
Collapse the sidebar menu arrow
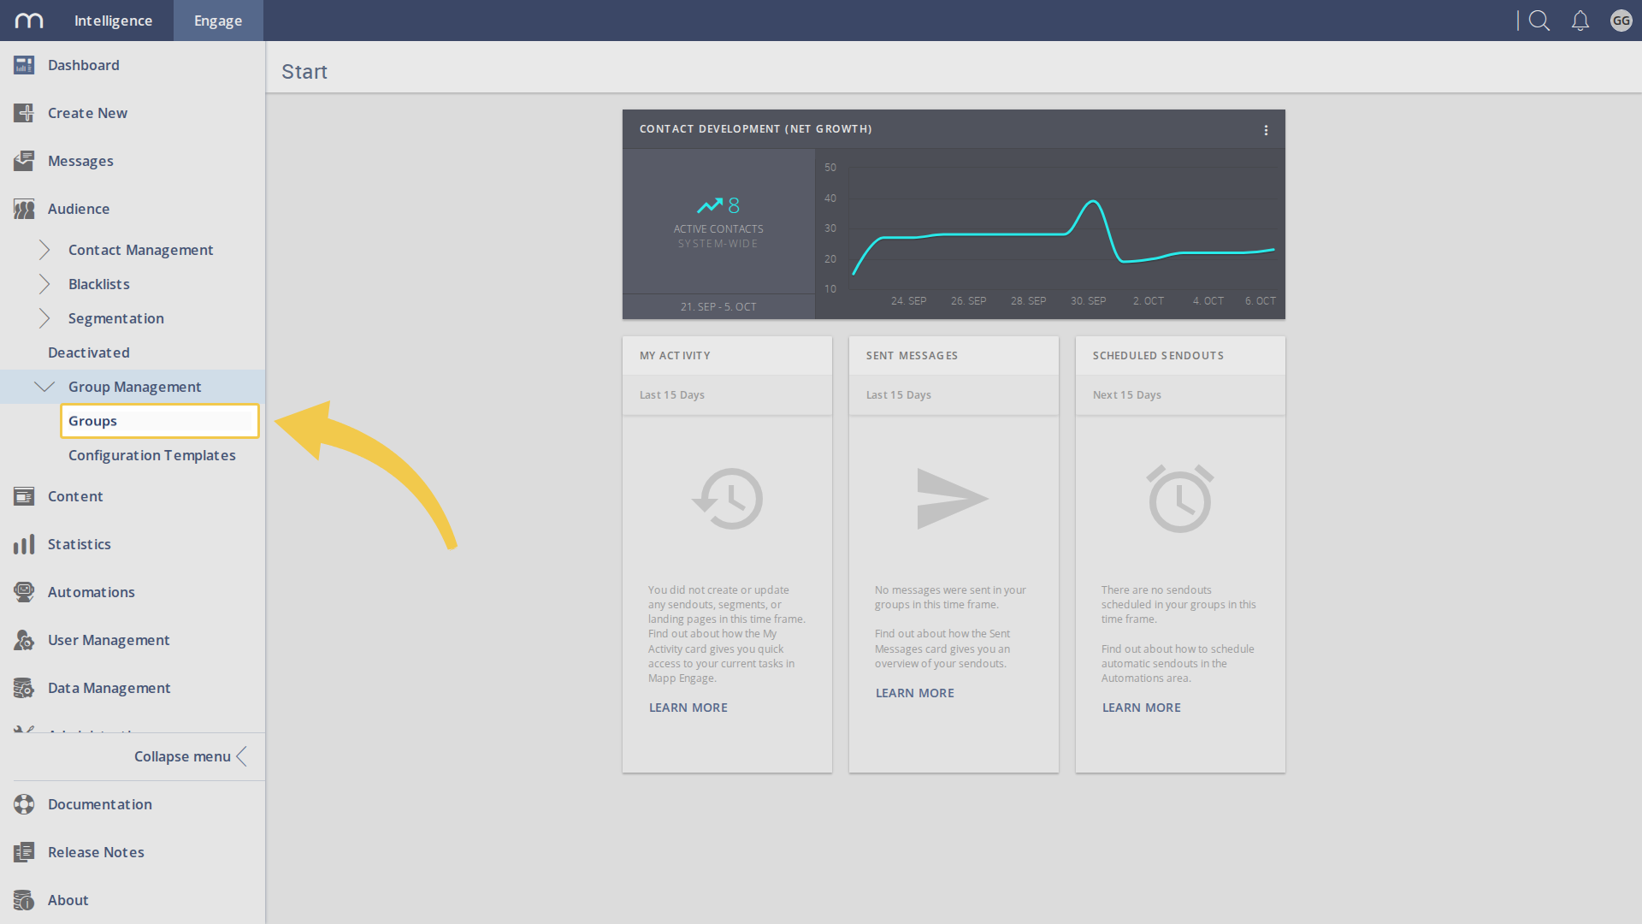point(242,756)
